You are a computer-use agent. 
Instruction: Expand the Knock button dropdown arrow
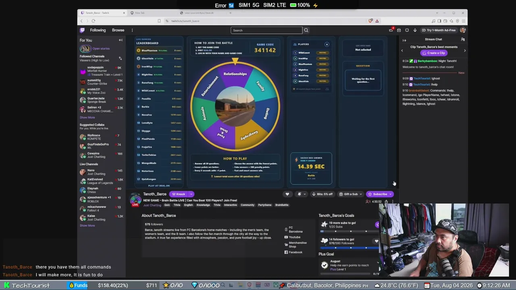coord(191,194)
